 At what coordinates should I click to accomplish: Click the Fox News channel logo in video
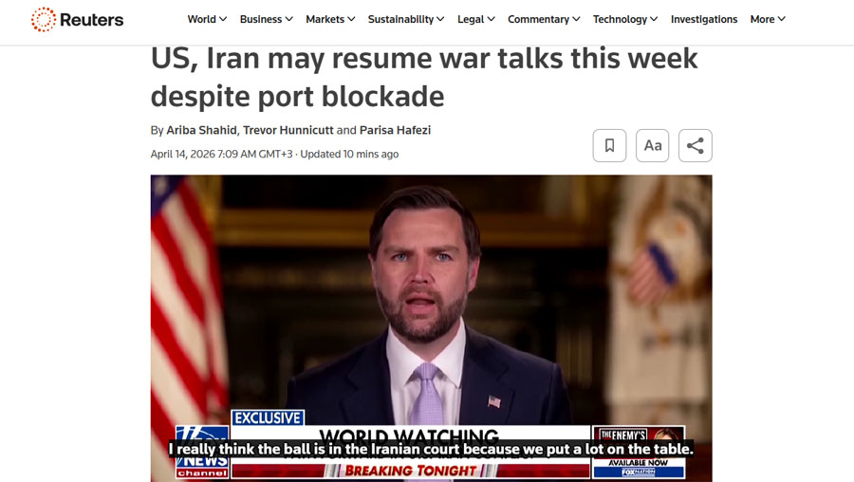[x=201, y=452]
